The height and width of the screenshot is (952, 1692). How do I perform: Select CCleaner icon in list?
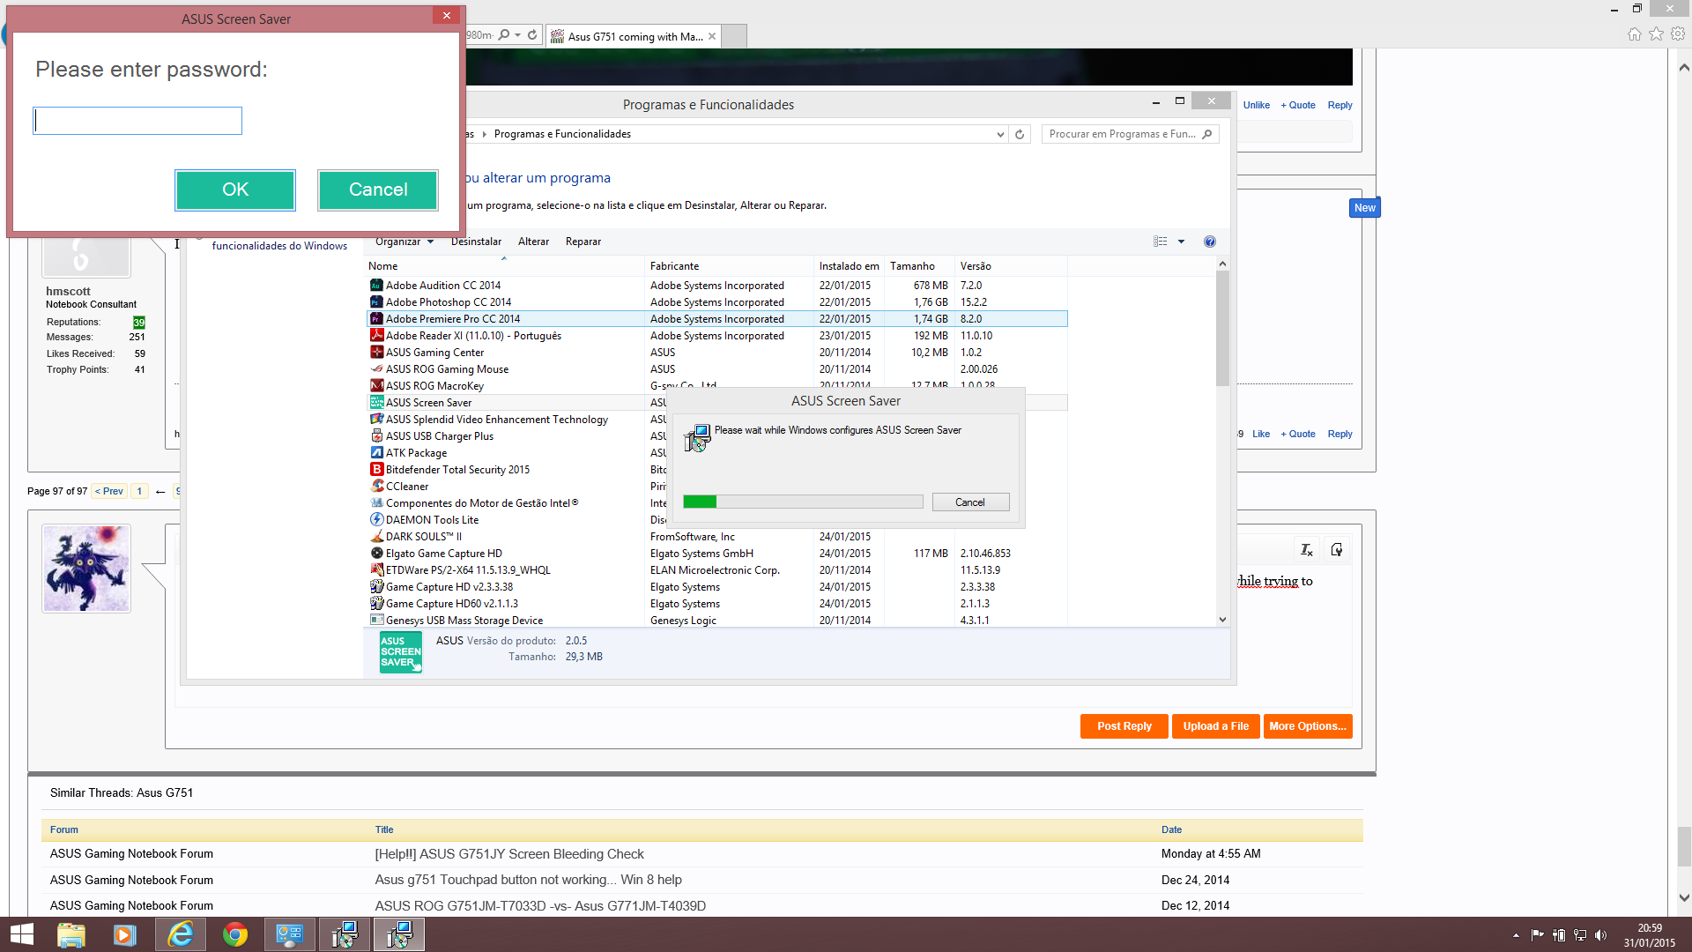pos(376,487)
